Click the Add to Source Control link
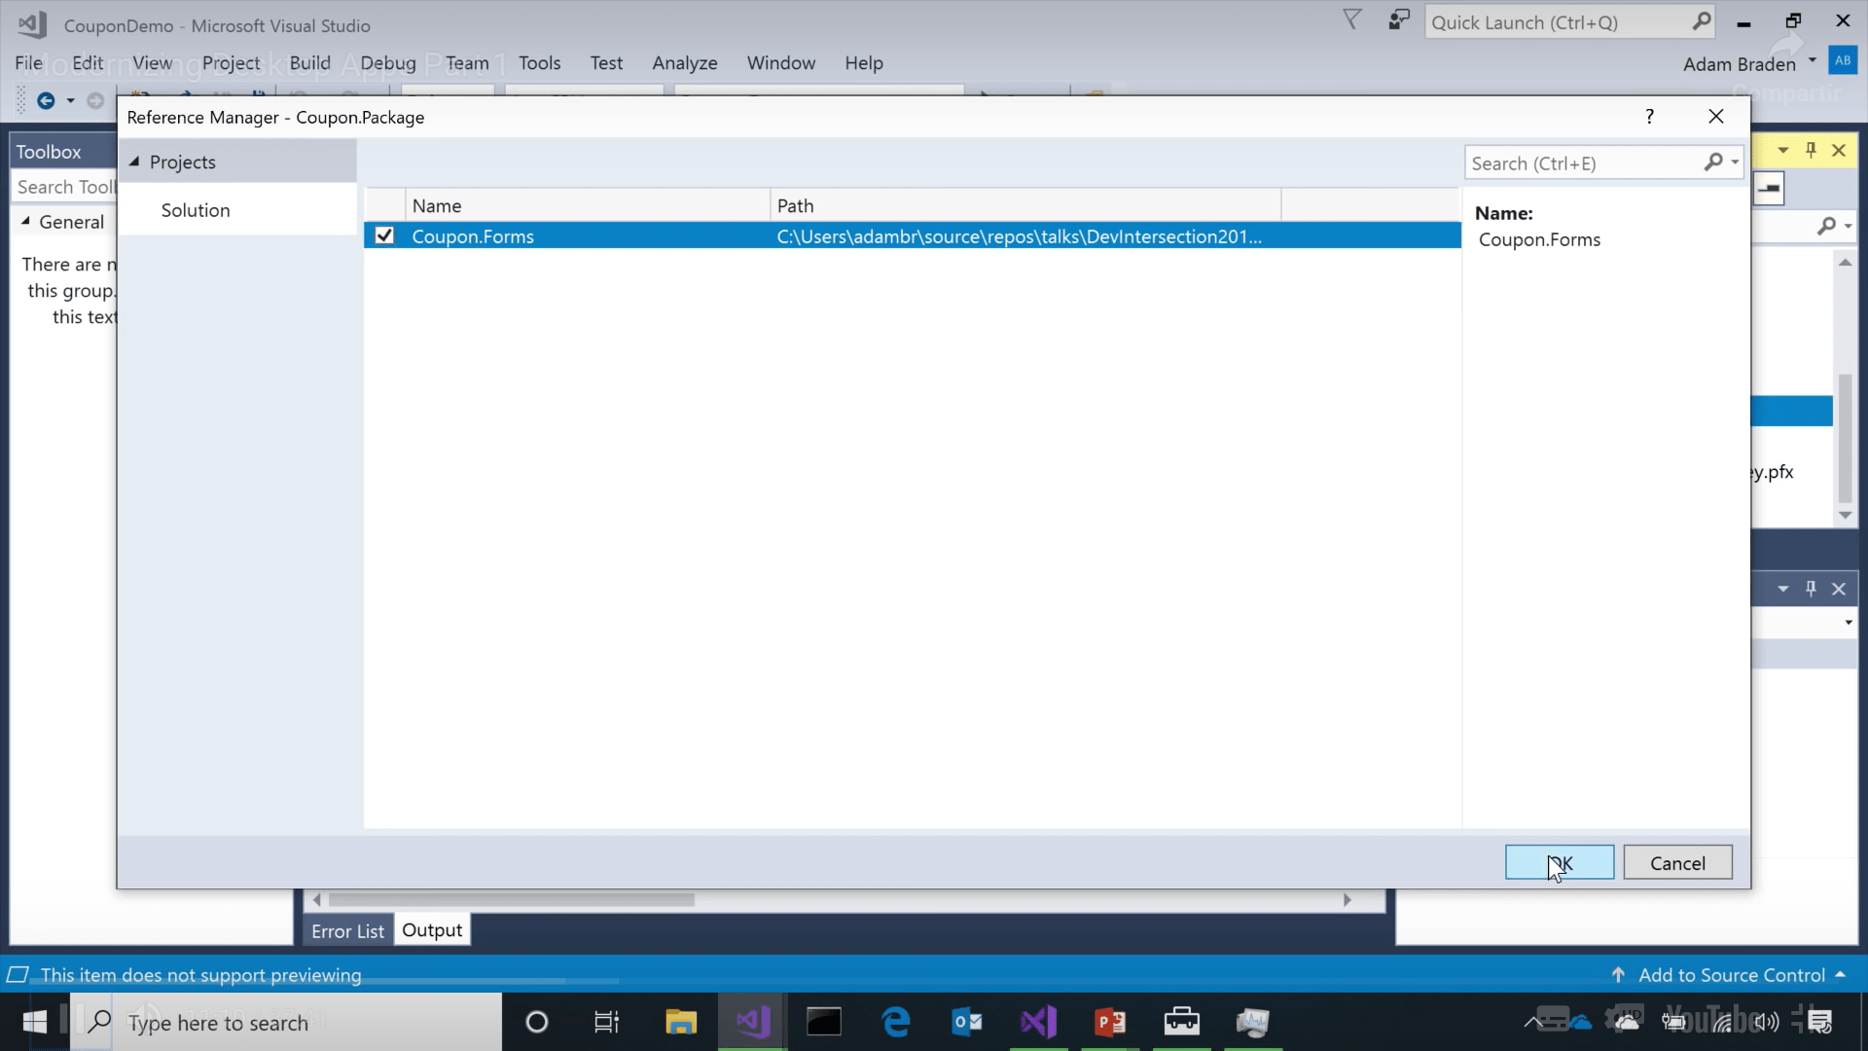This screenshot has height=1051, width=1868. [1732, 974]
